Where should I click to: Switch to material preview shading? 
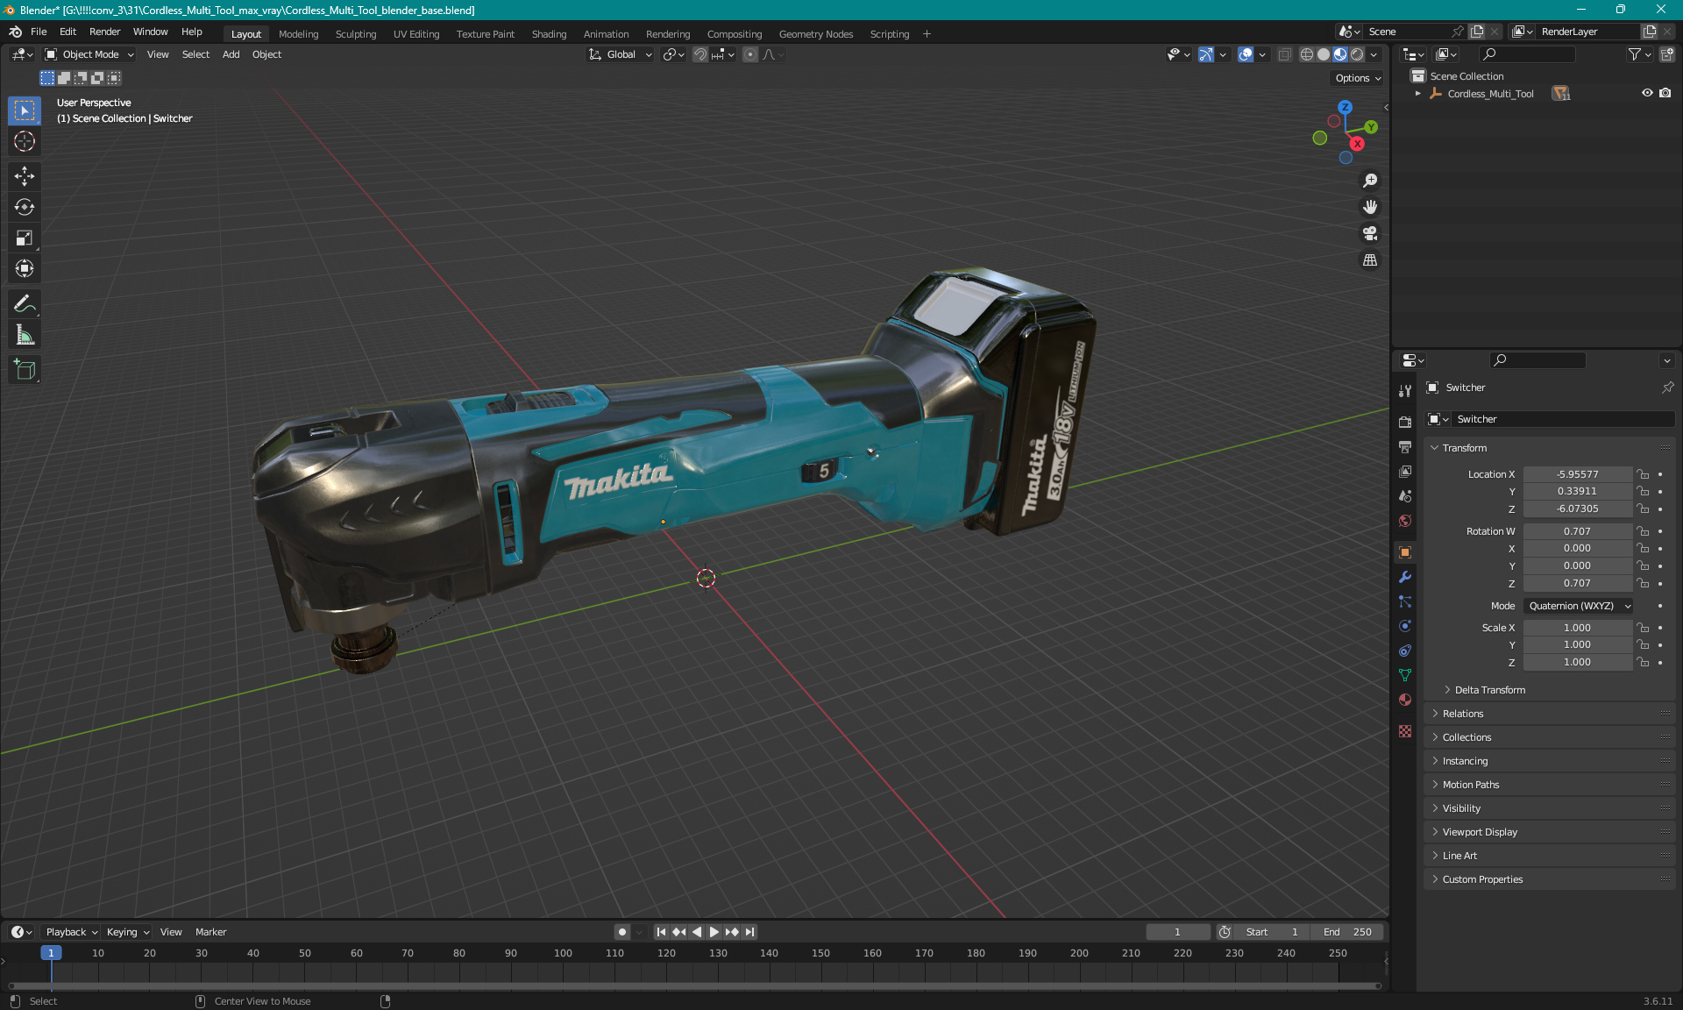(1340, 54)
